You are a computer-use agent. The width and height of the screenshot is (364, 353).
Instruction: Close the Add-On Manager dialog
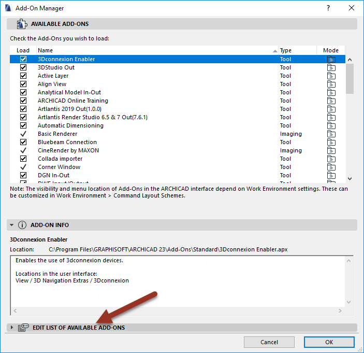352,8
